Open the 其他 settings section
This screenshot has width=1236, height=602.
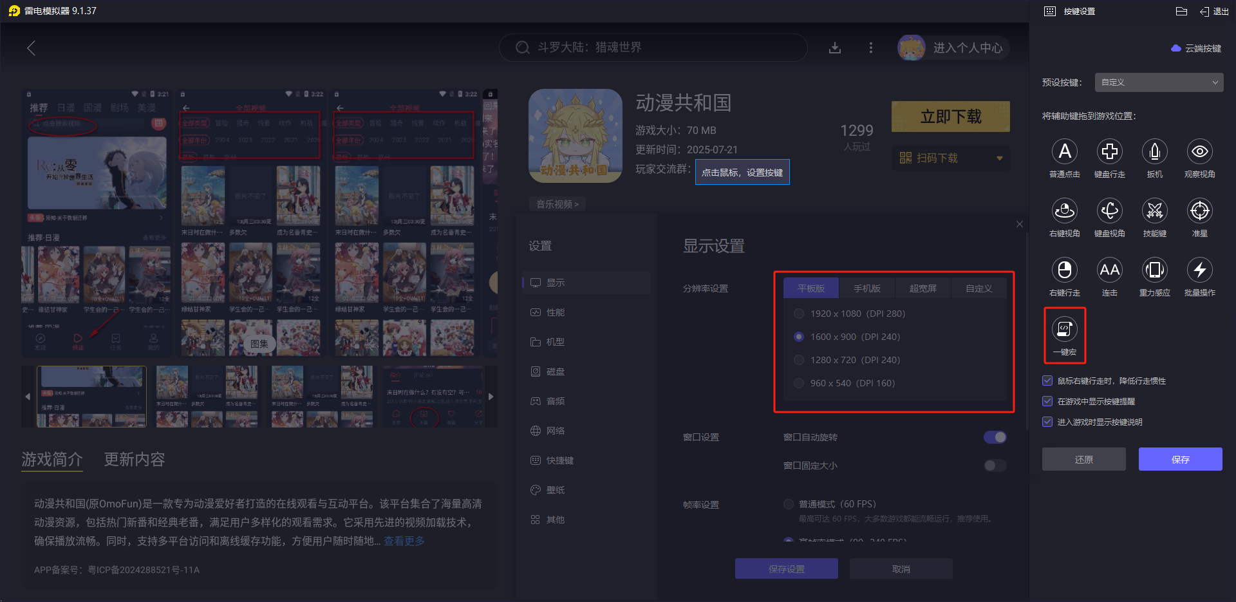pos(586,520)
